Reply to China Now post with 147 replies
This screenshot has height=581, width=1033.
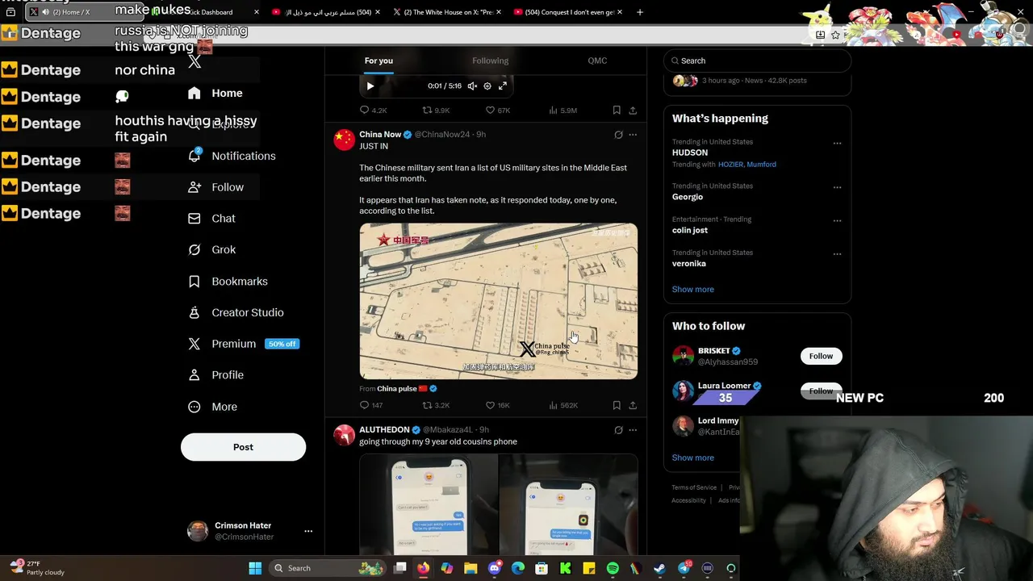[x=371, y=405]
